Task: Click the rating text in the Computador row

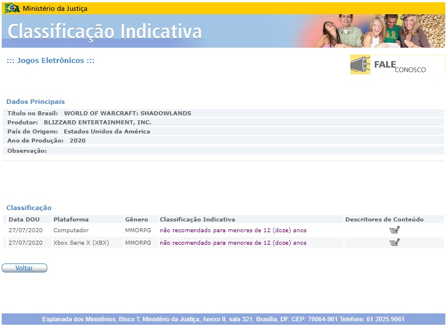Action: [233, 230]
